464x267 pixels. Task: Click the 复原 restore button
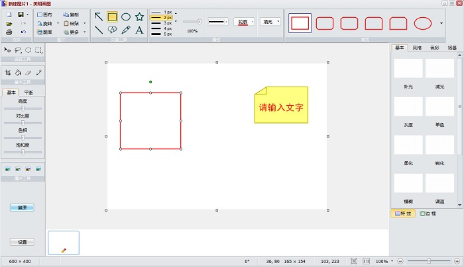(22, 208)
